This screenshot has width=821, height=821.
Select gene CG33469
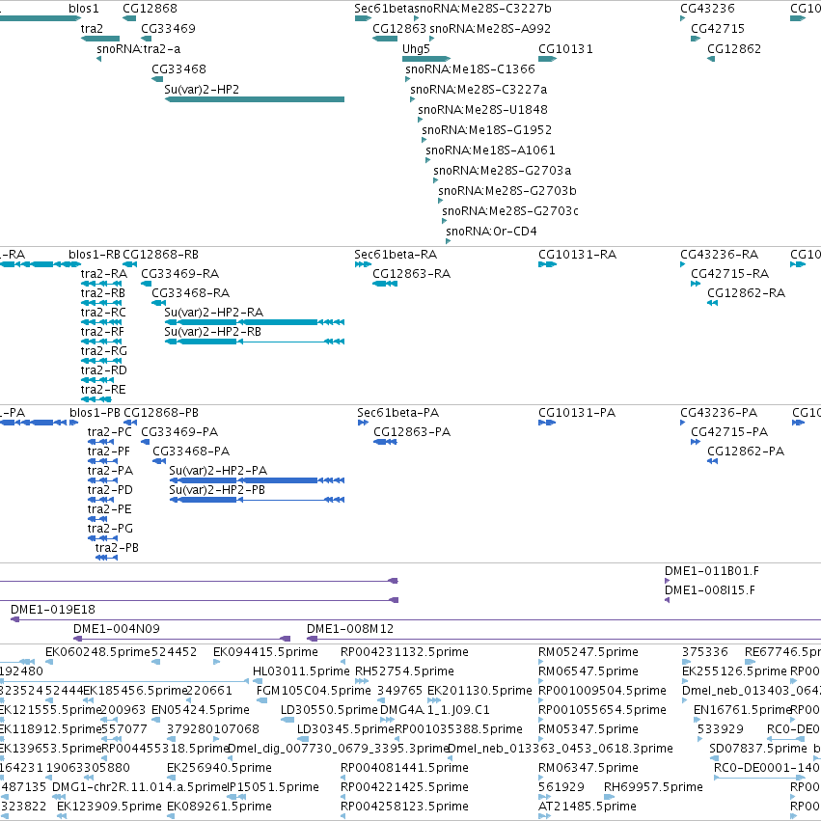click(168, 29)
